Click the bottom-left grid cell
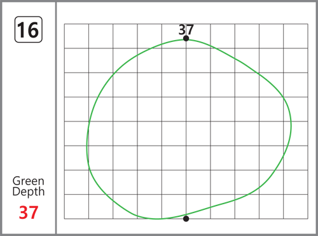The height and width of the screenshot is (236, 318). 76,207
